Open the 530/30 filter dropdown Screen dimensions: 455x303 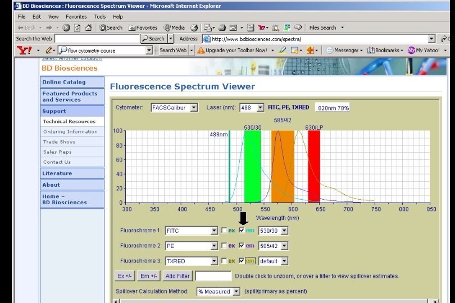pyautogui.click(x=274, y=231)
